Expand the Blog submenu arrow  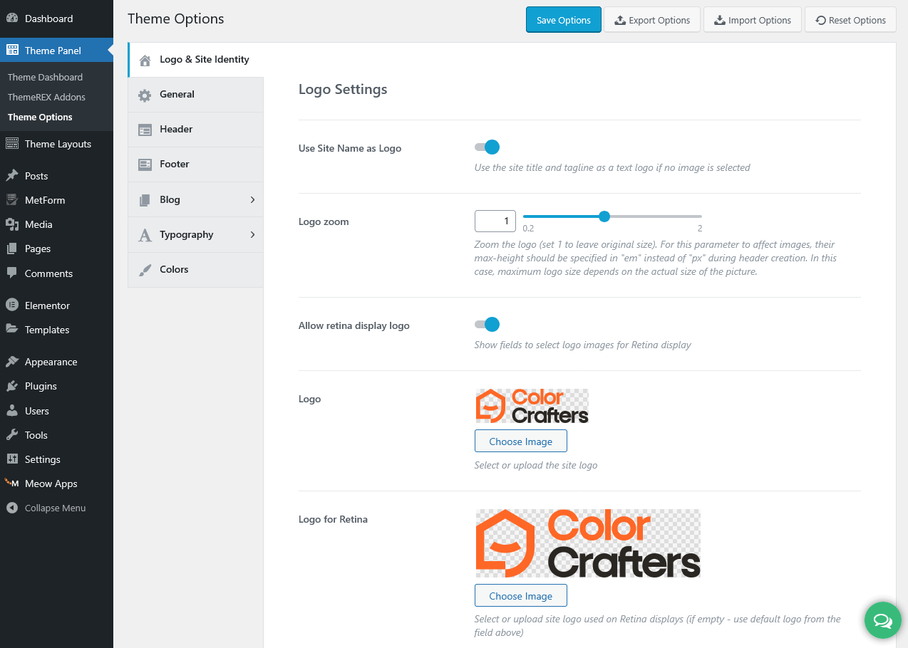click(252, 200)
